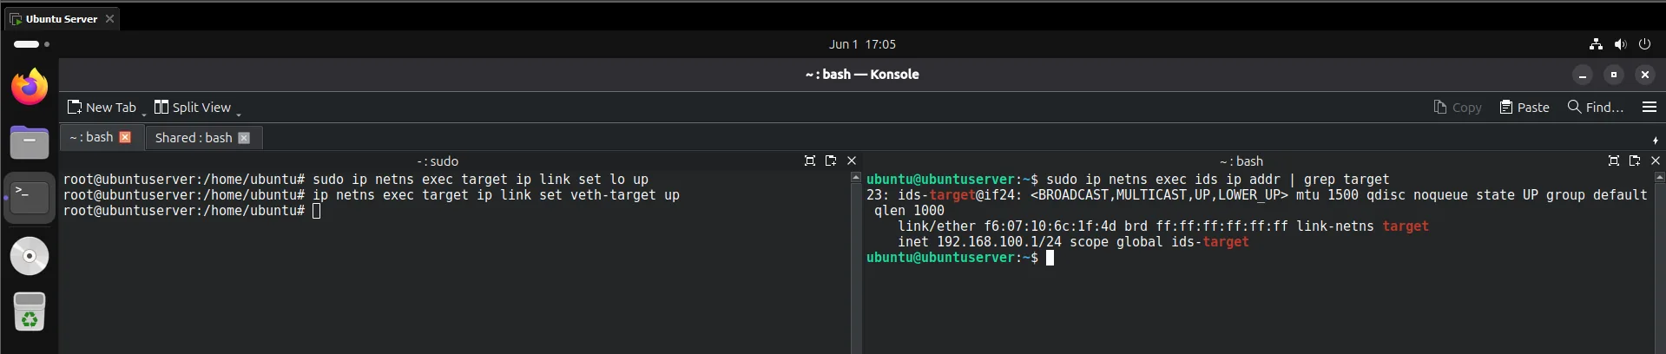Close the right bash split pane
This screenshot has width=1666, height=354.
click(x=1656, y=161)
